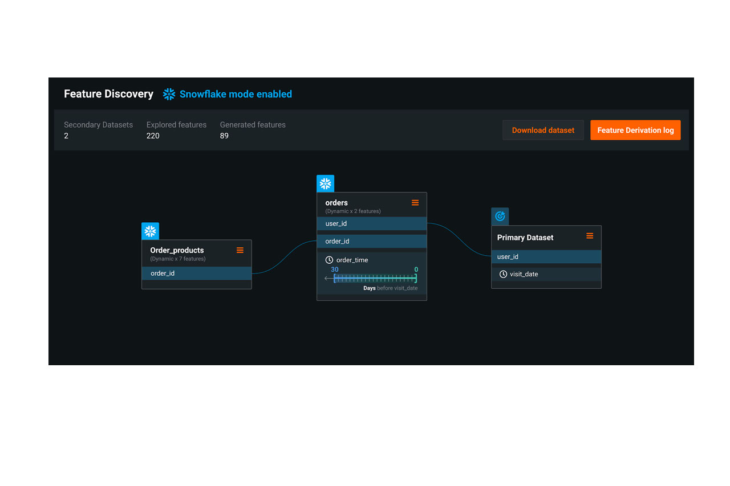Click the clock icon next to visit_date

[502, 274]
